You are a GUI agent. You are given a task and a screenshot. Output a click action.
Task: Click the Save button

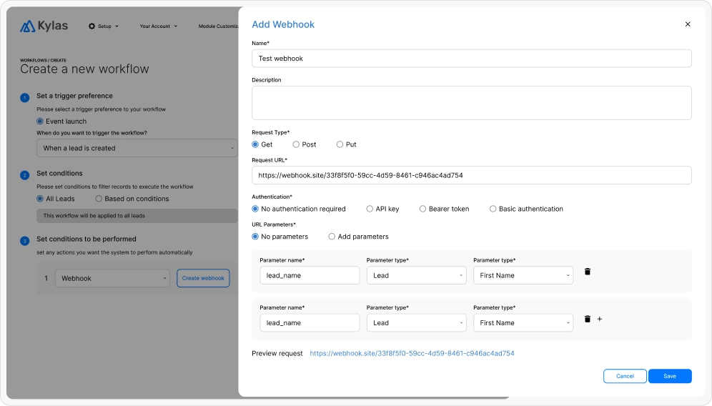[670, 376]
